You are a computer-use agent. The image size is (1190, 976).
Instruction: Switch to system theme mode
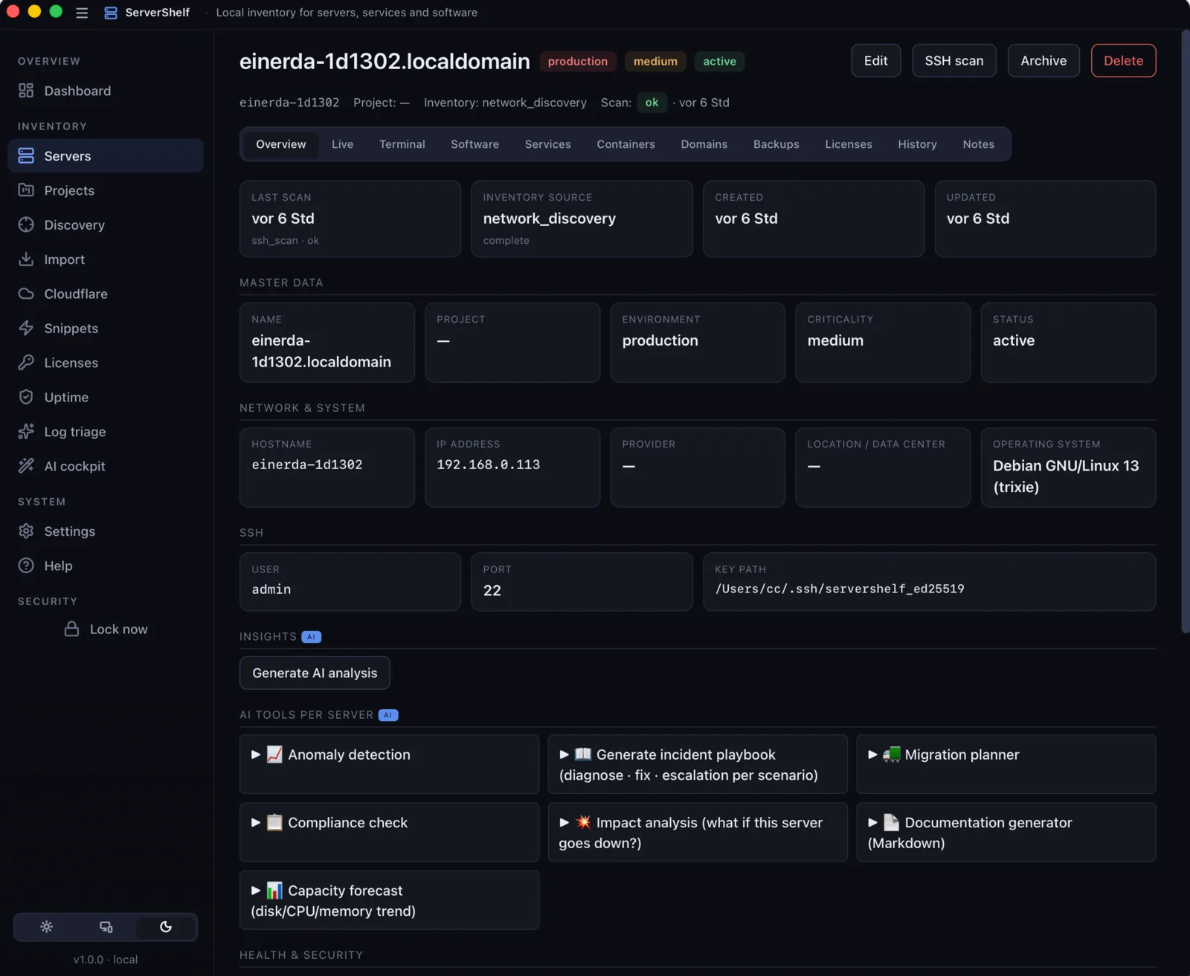click(x=106, y=927)
